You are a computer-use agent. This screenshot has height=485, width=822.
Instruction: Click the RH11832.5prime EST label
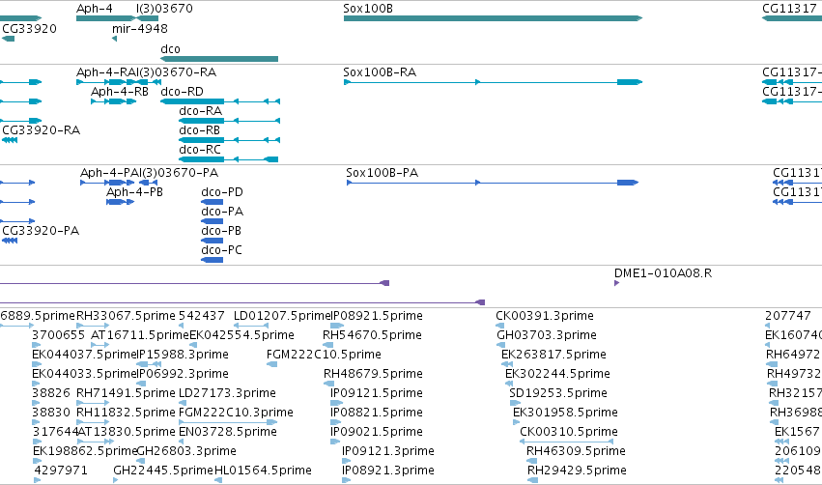coord(126,413)
